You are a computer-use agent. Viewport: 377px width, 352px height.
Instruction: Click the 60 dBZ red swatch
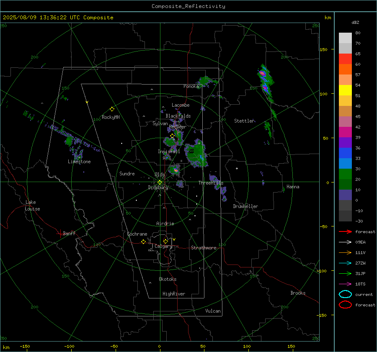point(345,59)
